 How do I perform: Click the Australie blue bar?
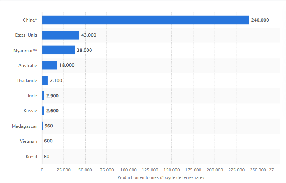pos(50,65)
